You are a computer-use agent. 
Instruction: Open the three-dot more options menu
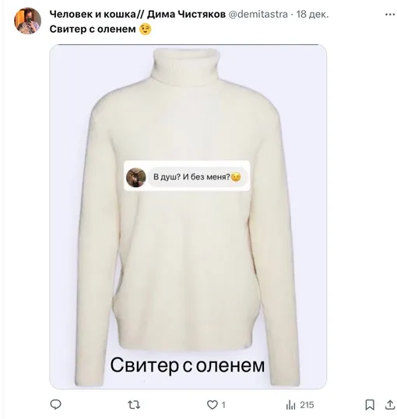(x=390, y=15)
